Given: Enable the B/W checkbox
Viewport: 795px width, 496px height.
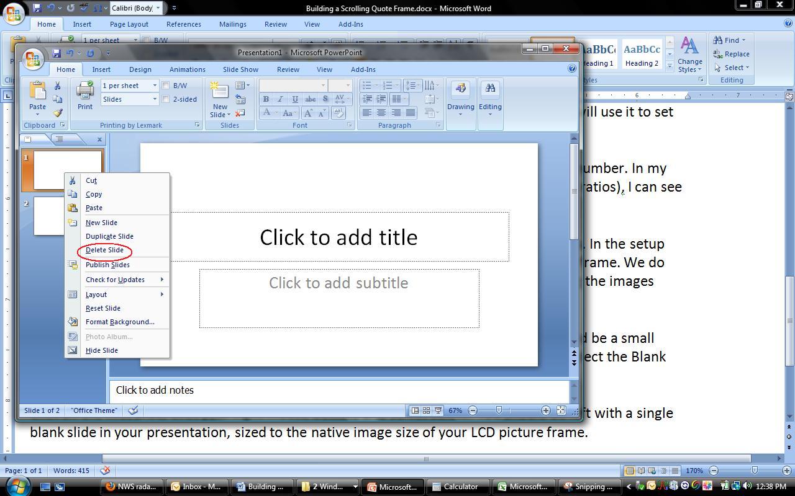Looking at the screenshot, I should (166, 86).
